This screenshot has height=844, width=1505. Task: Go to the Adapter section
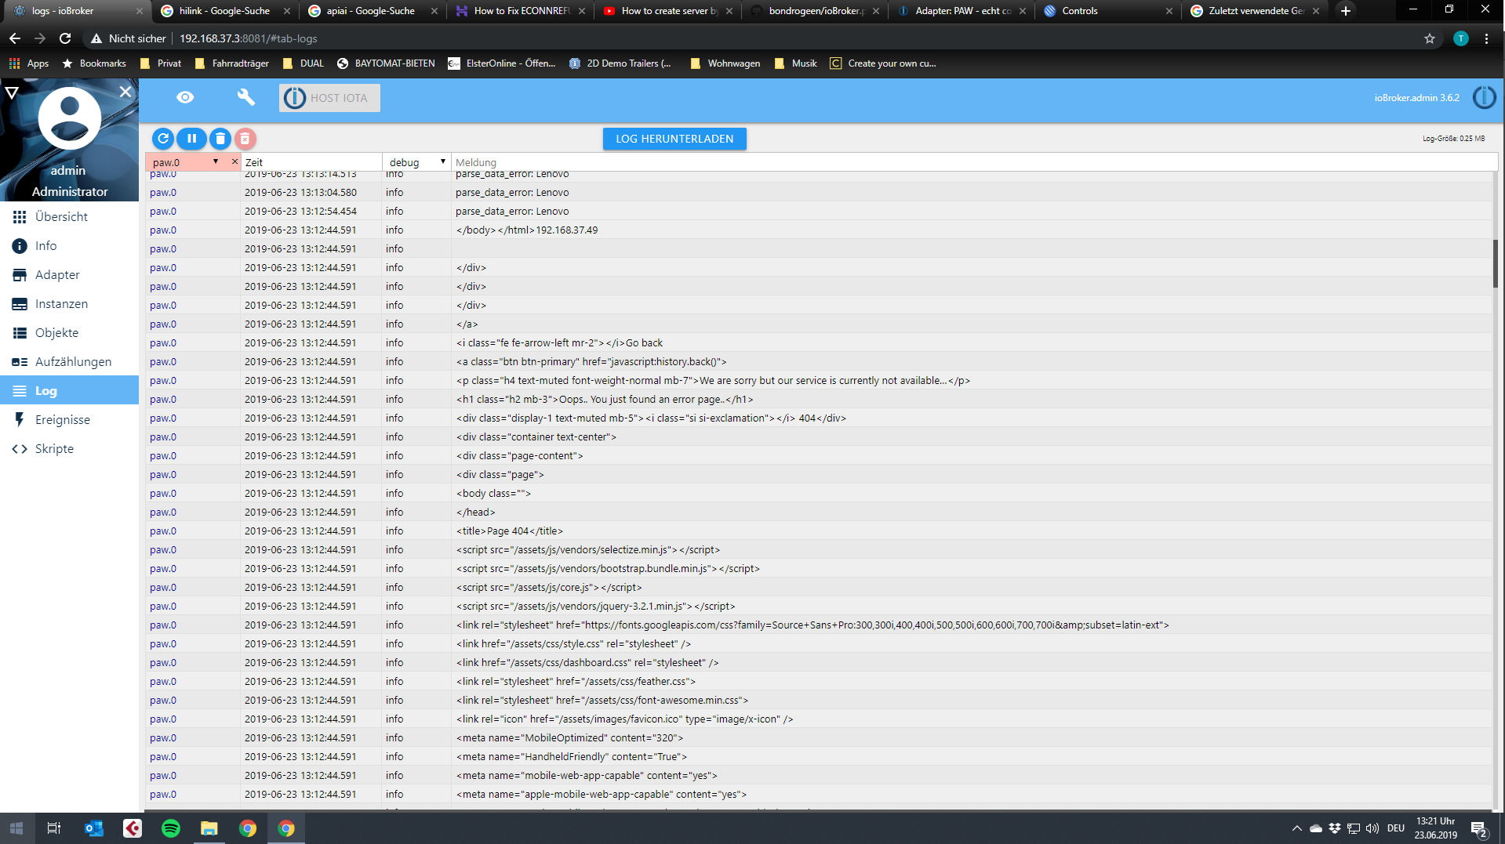[69, 274]
